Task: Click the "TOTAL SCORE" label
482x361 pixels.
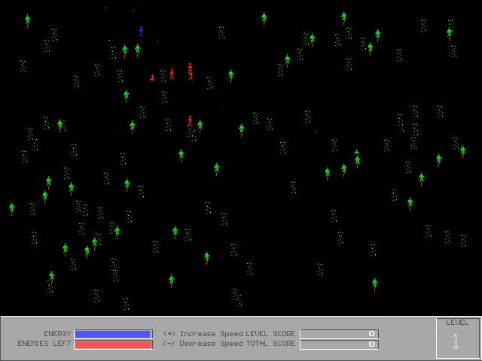Action: coord(270,344)
